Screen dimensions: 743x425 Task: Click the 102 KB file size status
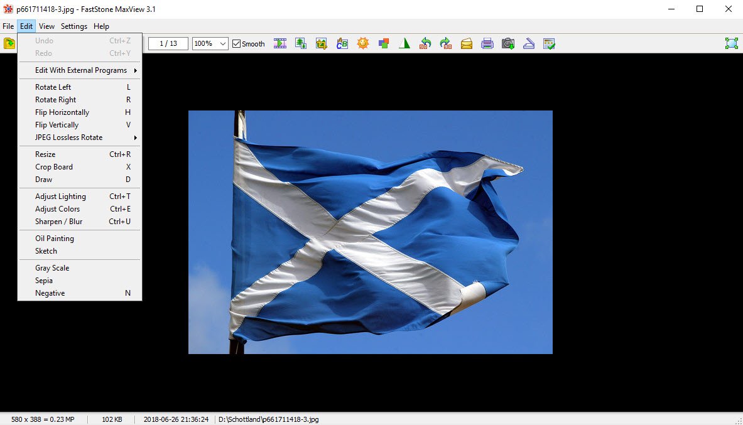click(112, 419)
